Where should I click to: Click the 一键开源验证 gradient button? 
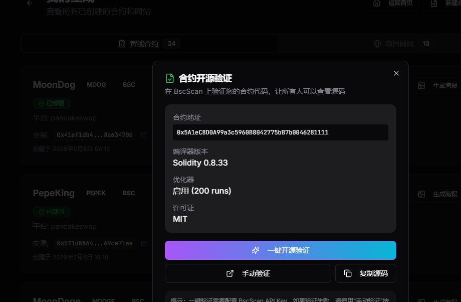point(280,250)
